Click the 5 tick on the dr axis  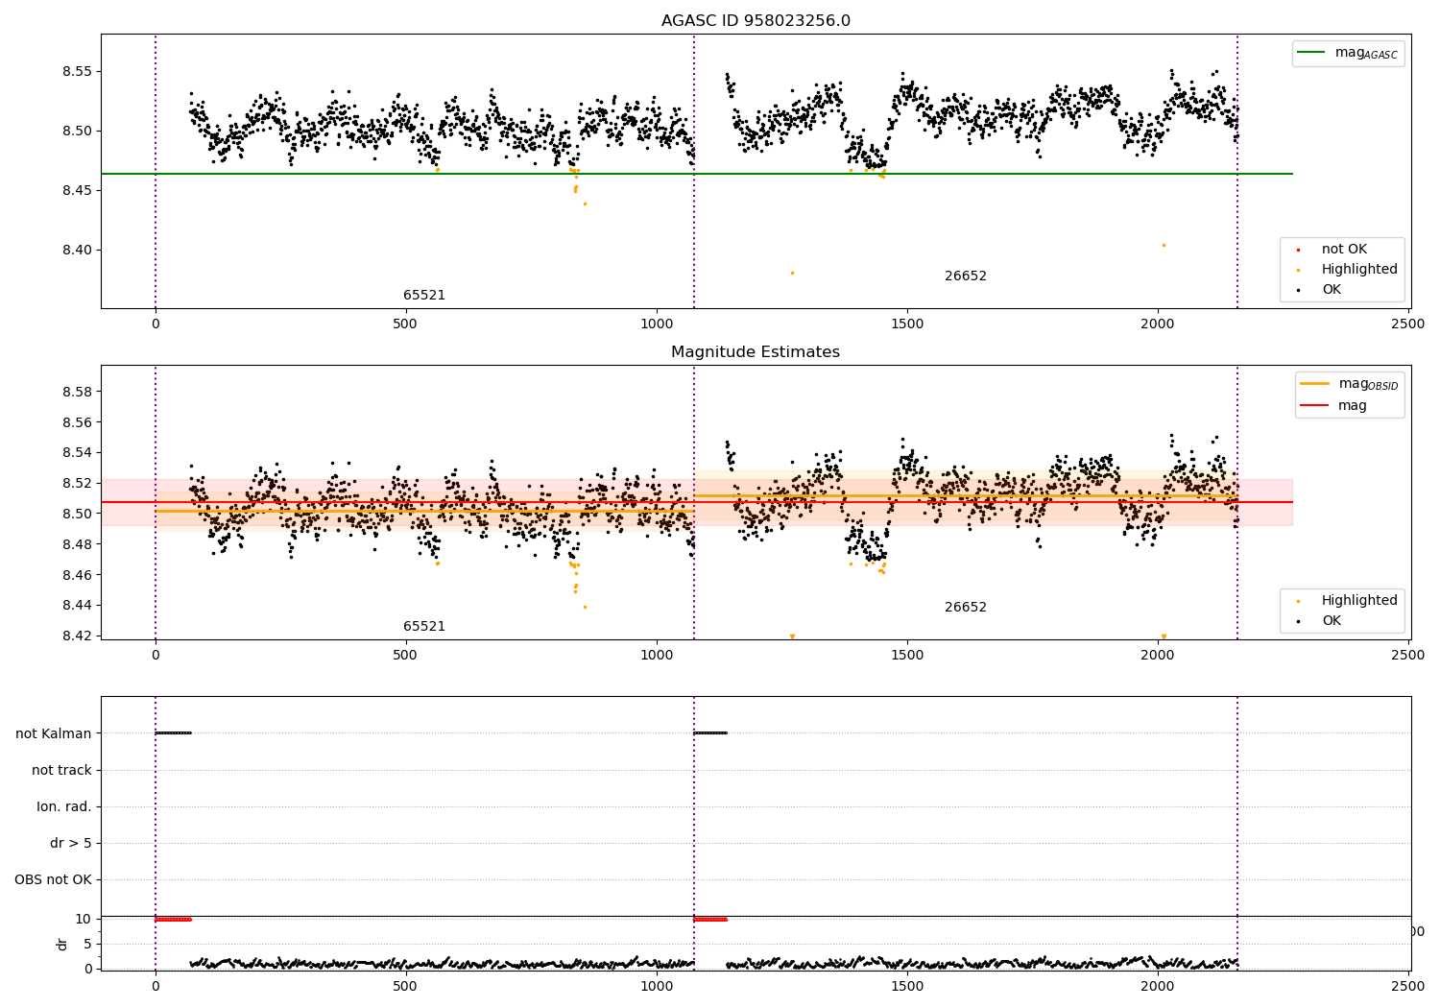point(87,945)
